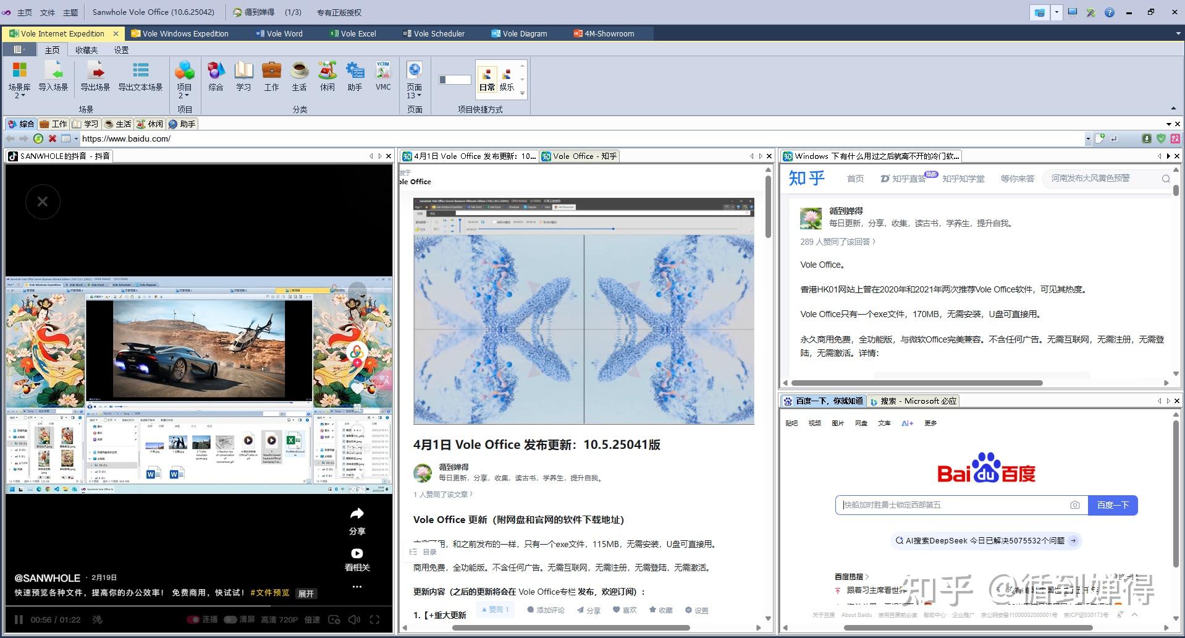Open the 收藏夹 ribbon tab
The height and width of the screenshot is (638, 1185).
pyautogui.click(x=86, y=49)
